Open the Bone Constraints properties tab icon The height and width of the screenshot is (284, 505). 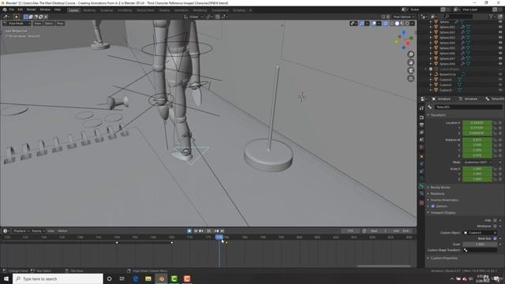click(421, 194)
